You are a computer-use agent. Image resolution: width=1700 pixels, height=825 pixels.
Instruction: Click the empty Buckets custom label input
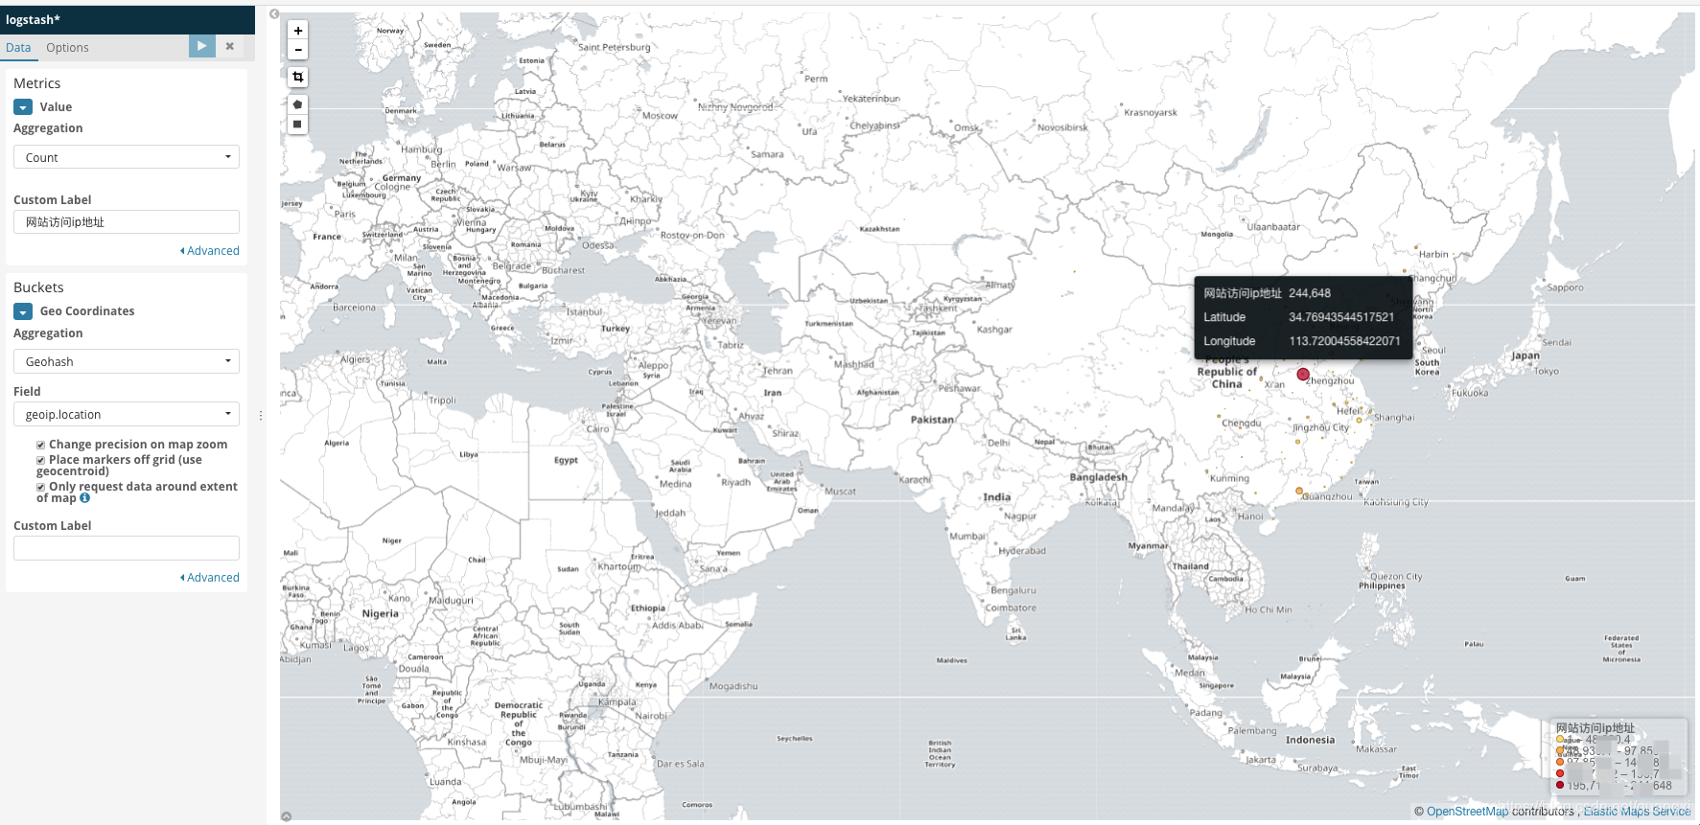point(127,548)
